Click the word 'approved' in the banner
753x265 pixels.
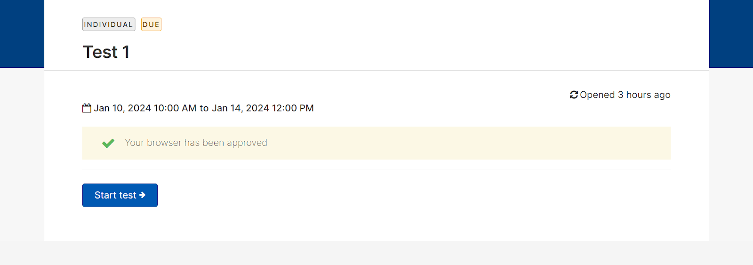click(x=247, y=143)
